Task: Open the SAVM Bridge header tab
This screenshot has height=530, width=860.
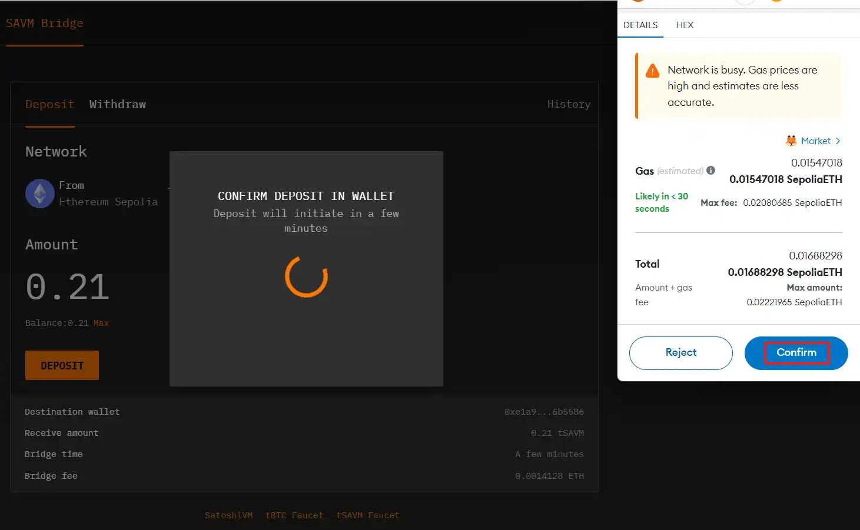Action: point(45,24)
